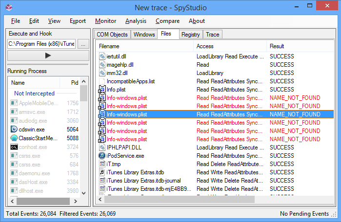Image resolution: width=341 pixels, height=222 pixels.
Task: Switch to the Trace tab
Action: tap(213, 35)
